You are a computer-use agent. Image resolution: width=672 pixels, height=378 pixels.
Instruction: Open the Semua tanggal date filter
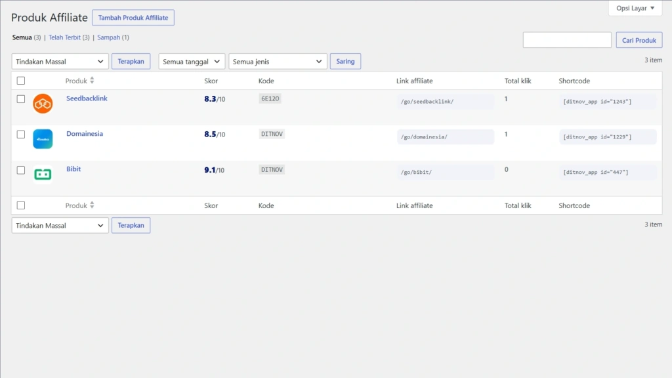pyautogui.click(x=192, y=61)
